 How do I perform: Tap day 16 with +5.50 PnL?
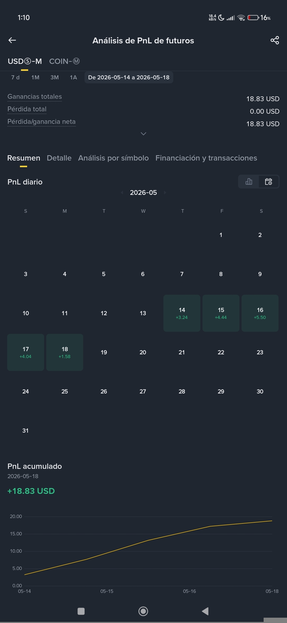(260, 313)
